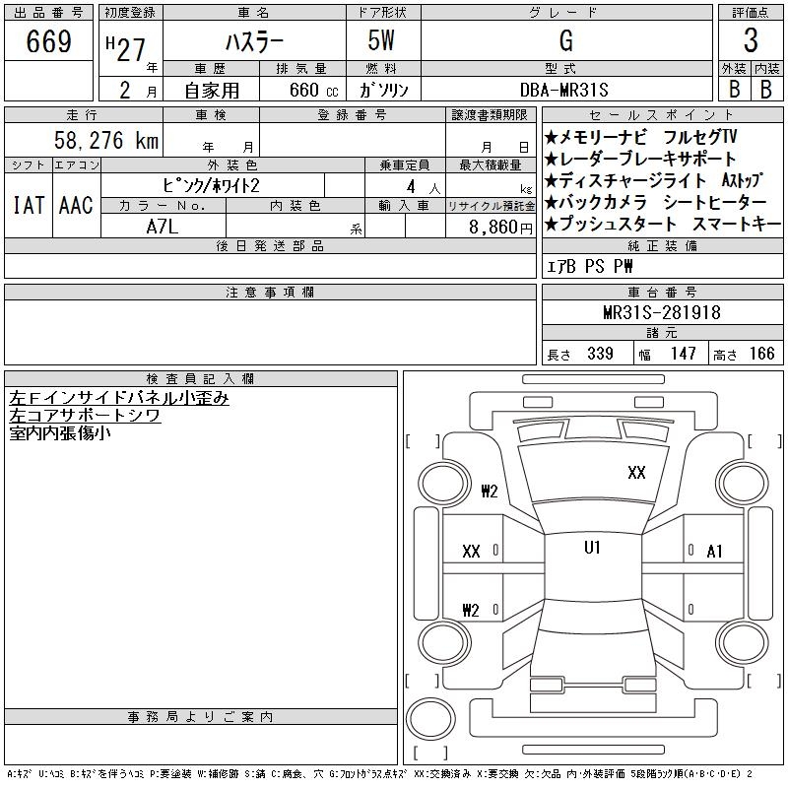Viewport: 788px width, 788px height.
Task: Click the ハスラー car name field
Action: pyautogui.click(x=252, y=41)
